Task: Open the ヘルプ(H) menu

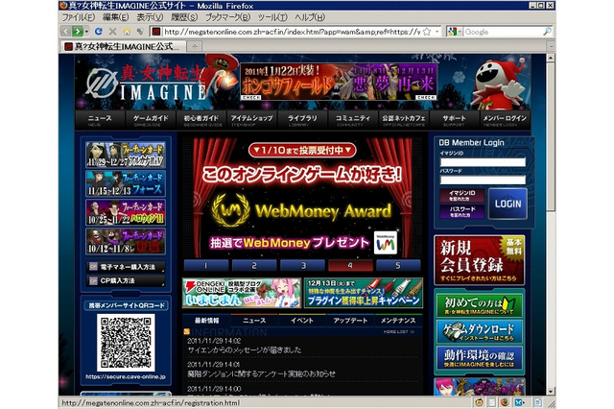Action: 310,17
